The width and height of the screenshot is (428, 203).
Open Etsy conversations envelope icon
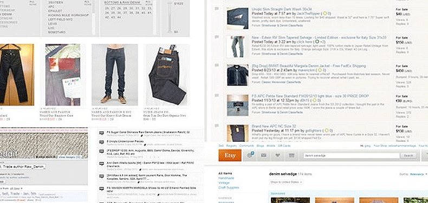[263, 155]
